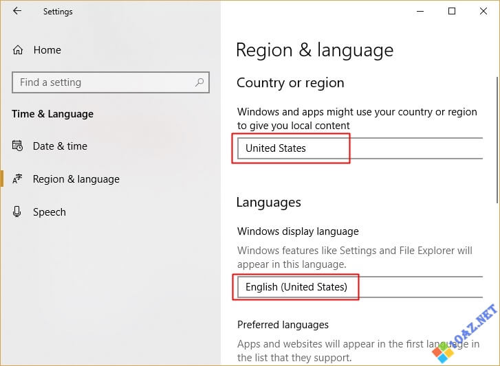Screen dimensions: 500x366
Task: Click the Languages heading
Action: pyautogui.click(x=269, y=203)
